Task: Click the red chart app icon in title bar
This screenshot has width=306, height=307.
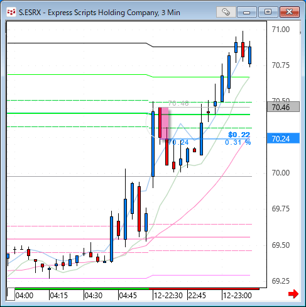Action: [11, 12]
